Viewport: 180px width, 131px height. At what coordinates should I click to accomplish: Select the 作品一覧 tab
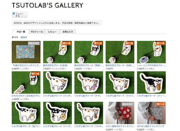(21, 32)
